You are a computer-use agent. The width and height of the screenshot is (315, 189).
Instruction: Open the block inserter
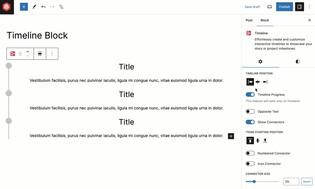pos(24,6)
